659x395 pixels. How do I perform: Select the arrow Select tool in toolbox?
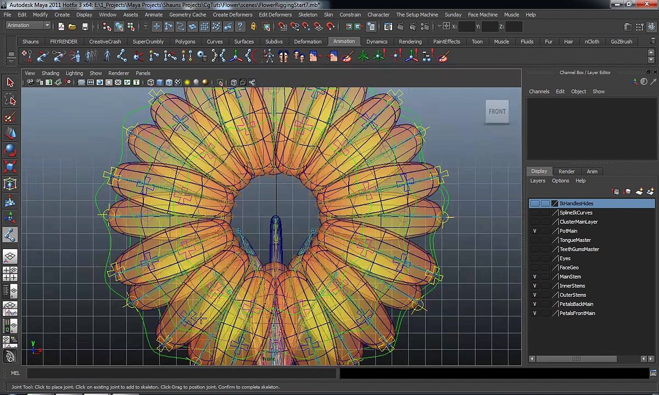point(10,82)
